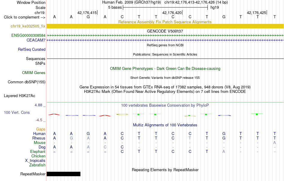Click the faded G in Rhesus row

[71, 138]
